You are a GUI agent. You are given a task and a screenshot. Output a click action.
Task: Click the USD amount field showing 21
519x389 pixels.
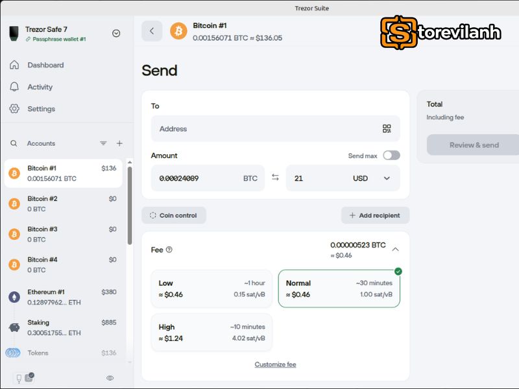(x=318, y=178)
